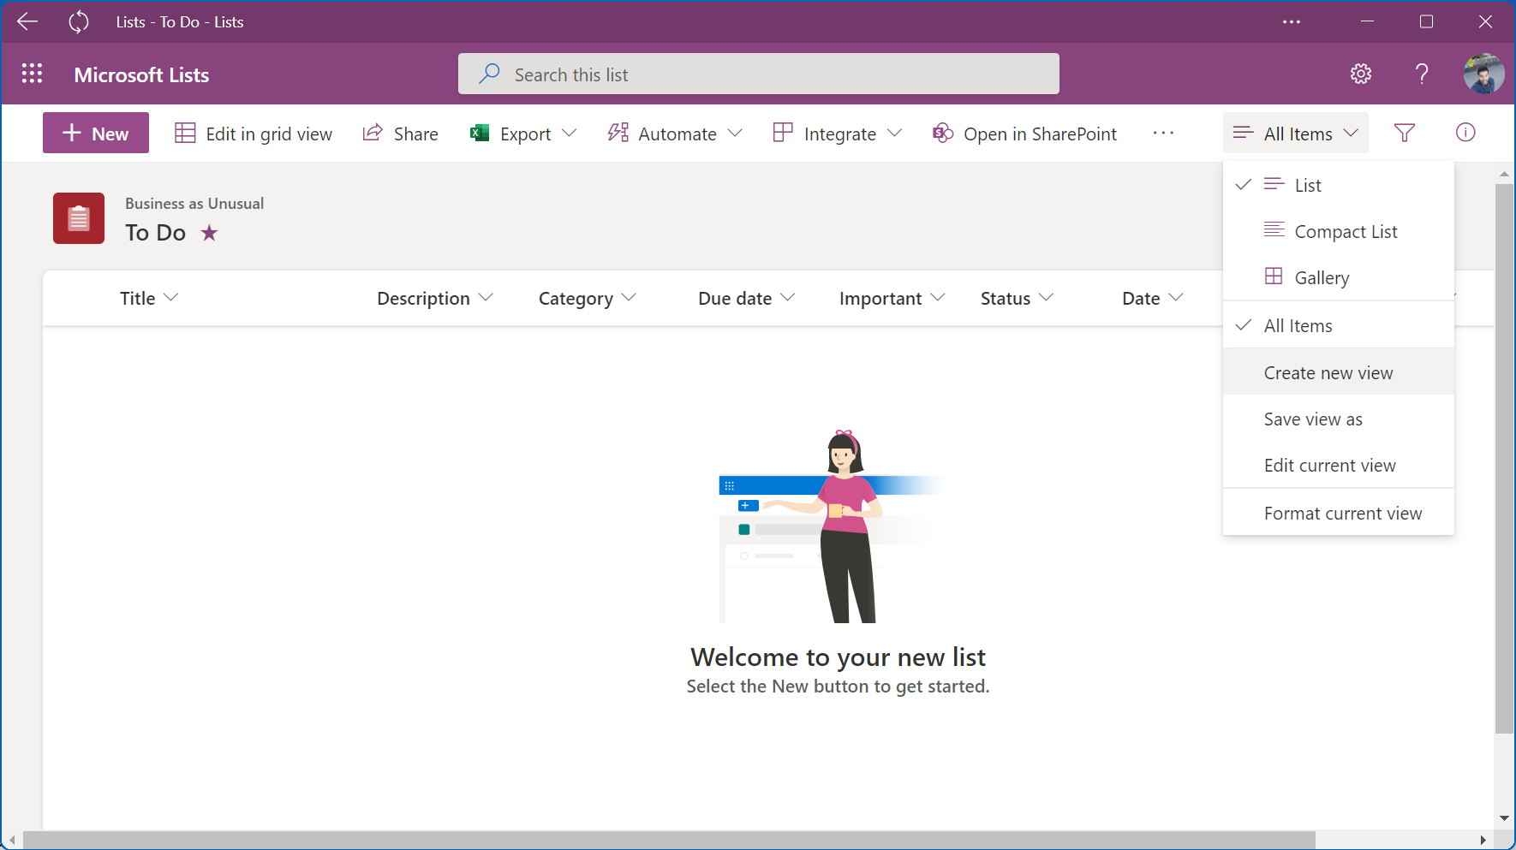Open the filter pane funnel icon
The width and height of the screenshot is (1516, 850).
(x=1404, y=133)
